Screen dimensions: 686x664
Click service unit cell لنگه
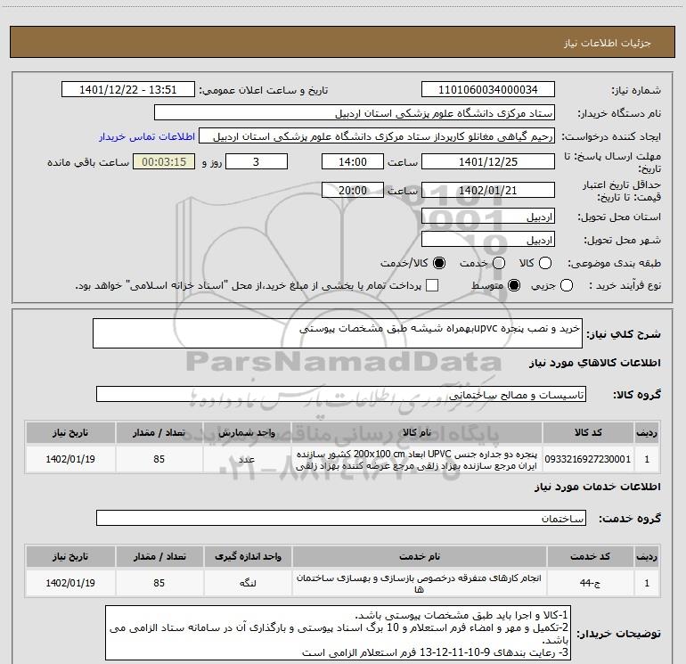coord(248,583)
